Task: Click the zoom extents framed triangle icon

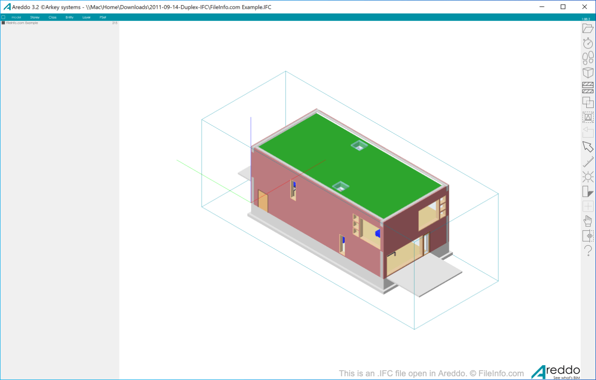Action: pos(588,117)
